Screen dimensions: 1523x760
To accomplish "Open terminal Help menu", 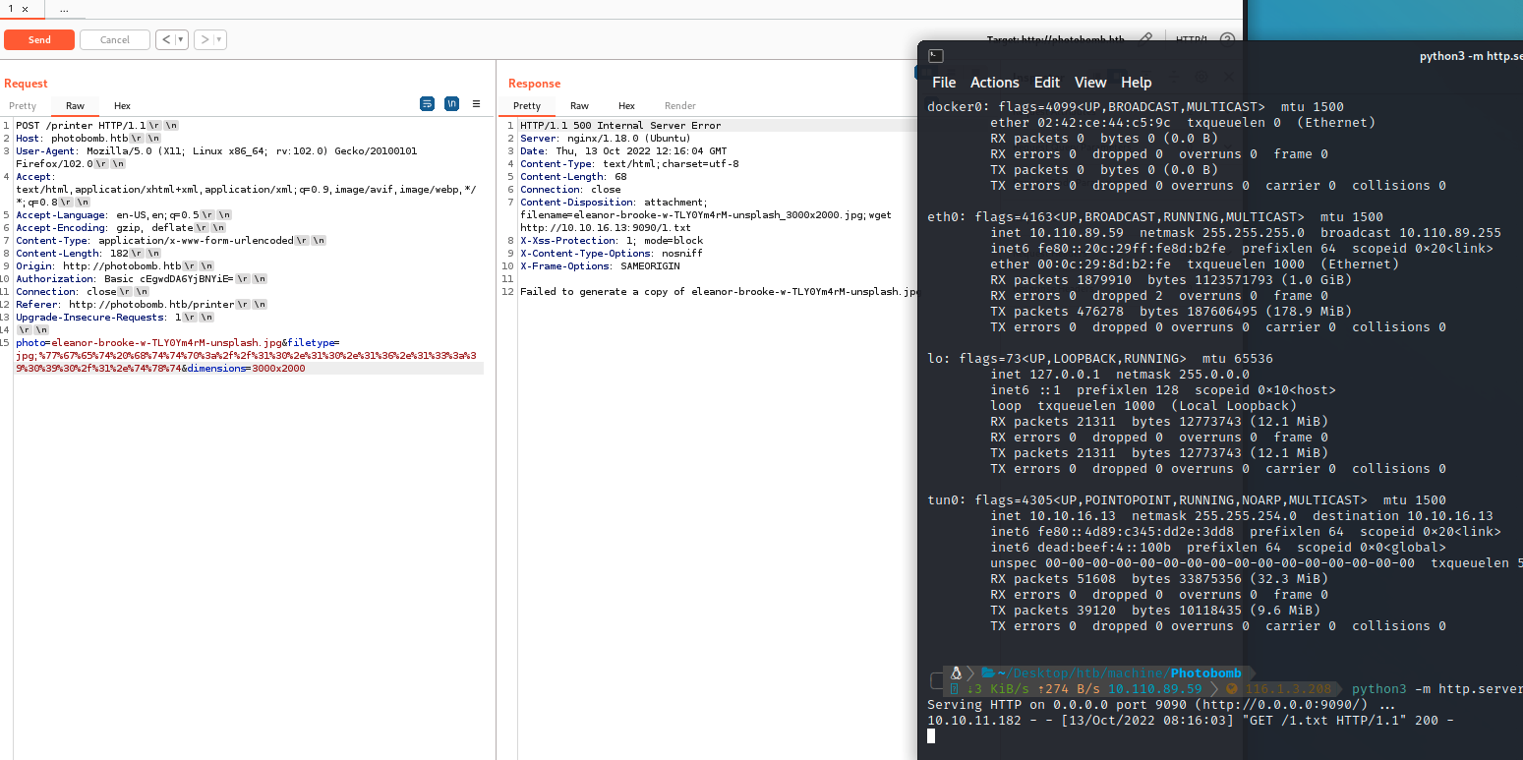I will click(x=1136, y=83).
